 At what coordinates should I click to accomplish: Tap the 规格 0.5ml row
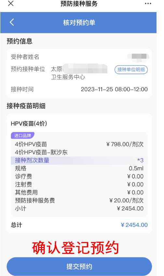[79, 168]
